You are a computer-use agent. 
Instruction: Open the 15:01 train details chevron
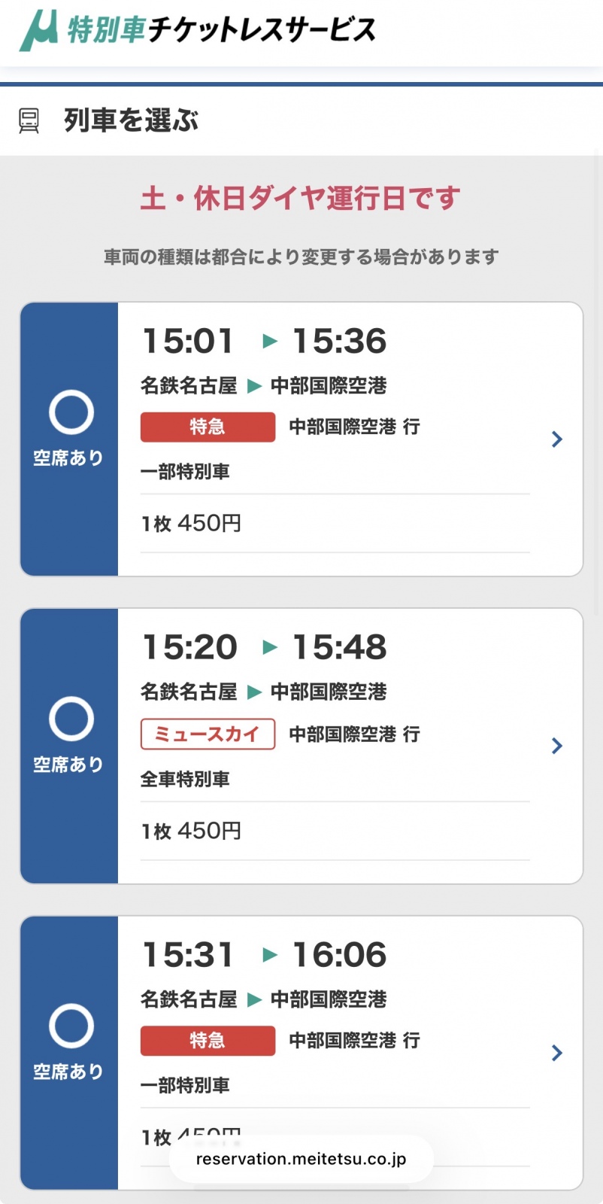(556, 439)
